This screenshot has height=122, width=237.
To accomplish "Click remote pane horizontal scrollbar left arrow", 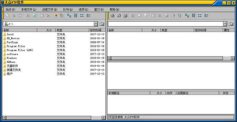I will pos(109,58).
